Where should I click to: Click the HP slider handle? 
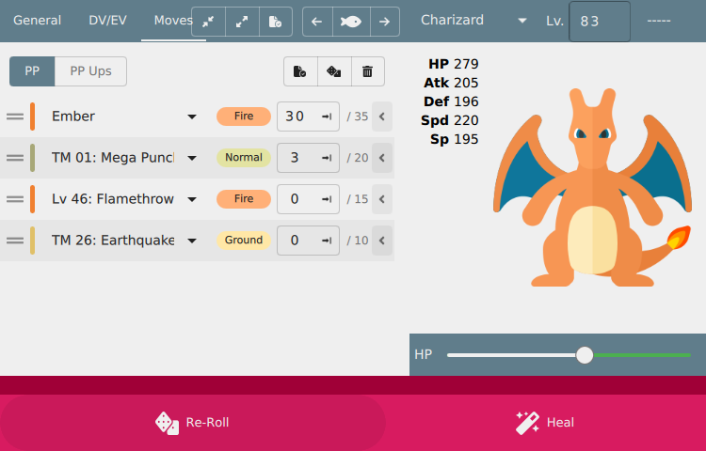pyautogui.click(x=585, y=355)
